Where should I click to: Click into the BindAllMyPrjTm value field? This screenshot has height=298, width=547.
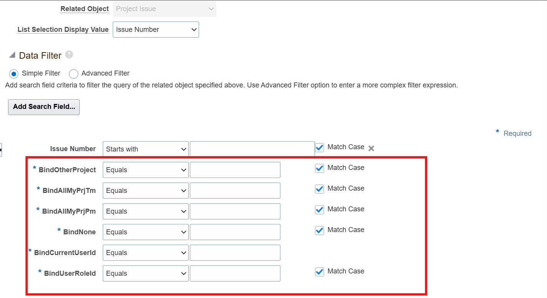point(235,191)
